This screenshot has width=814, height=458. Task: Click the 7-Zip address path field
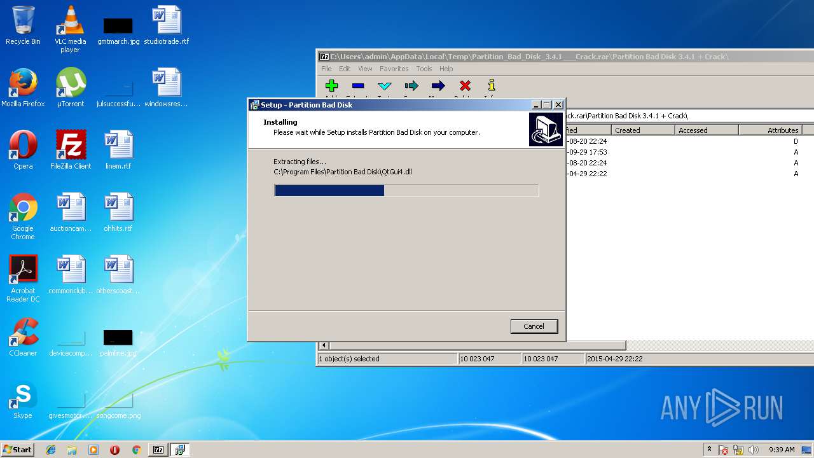click(x=689, y=116)
